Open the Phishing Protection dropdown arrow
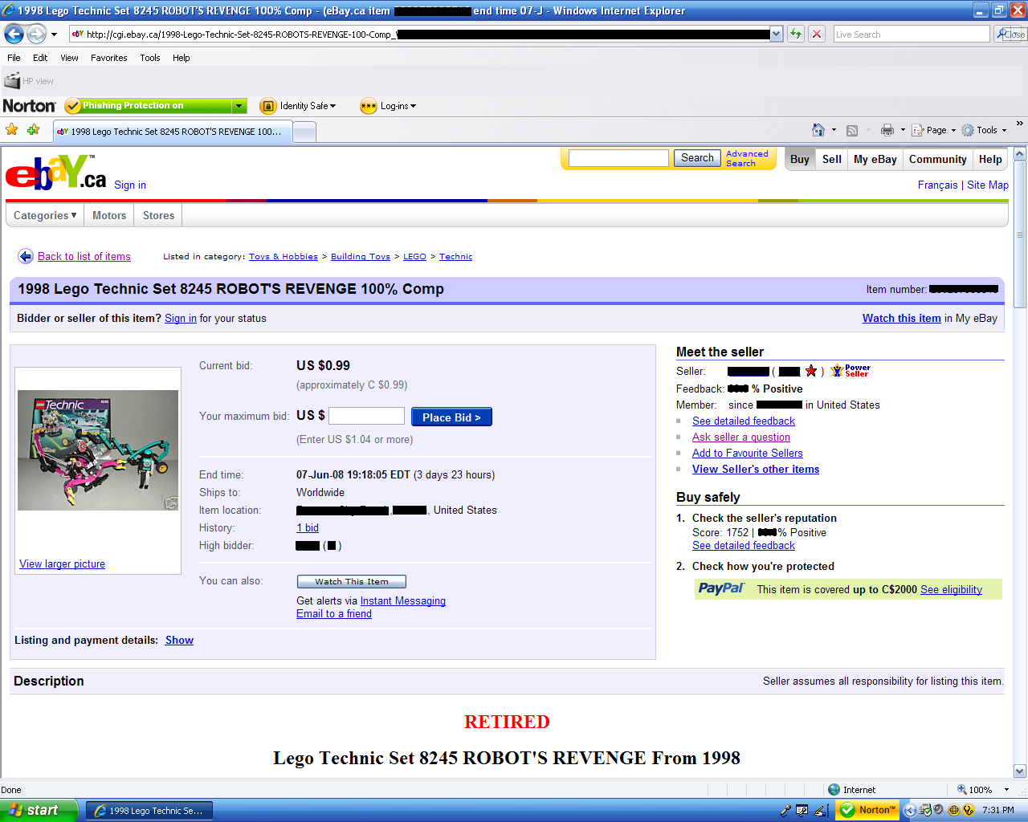The height and width of the screenshot is (822, 1028). [239, 106]
